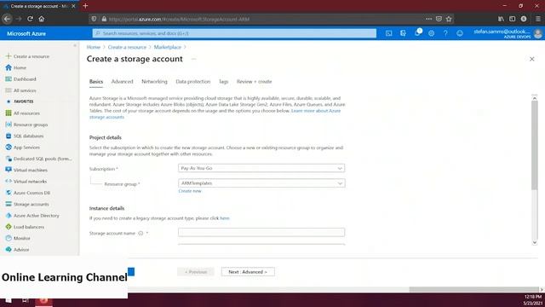Image resolution: width=545 pixels, height=307 pixels.
Task: Go to browser home page
Action: [x=42, y=19]
